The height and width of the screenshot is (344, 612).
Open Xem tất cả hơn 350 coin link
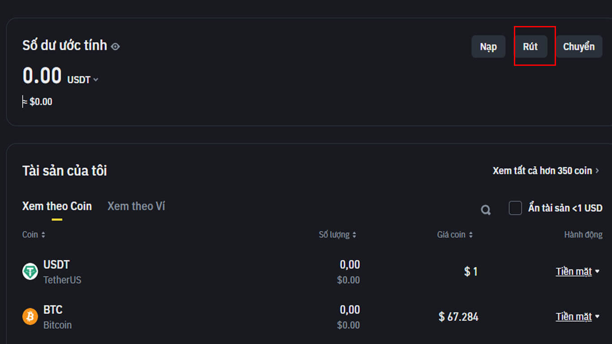546,171
